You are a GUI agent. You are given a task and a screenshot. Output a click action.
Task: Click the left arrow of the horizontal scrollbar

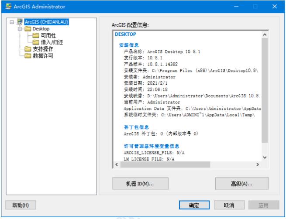(117, 164)
